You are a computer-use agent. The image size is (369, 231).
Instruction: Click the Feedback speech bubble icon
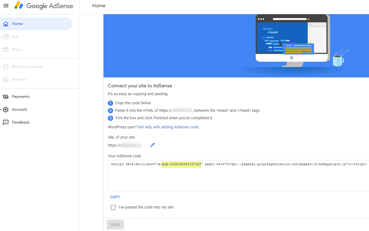pyautogui.click(x=6, y=122)
